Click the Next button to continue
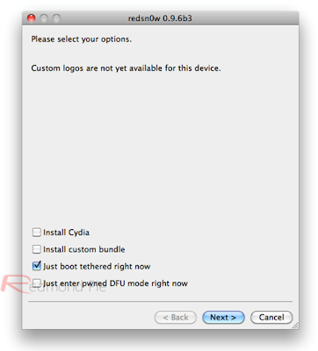 pyautogui.click(x=223, y=318)
